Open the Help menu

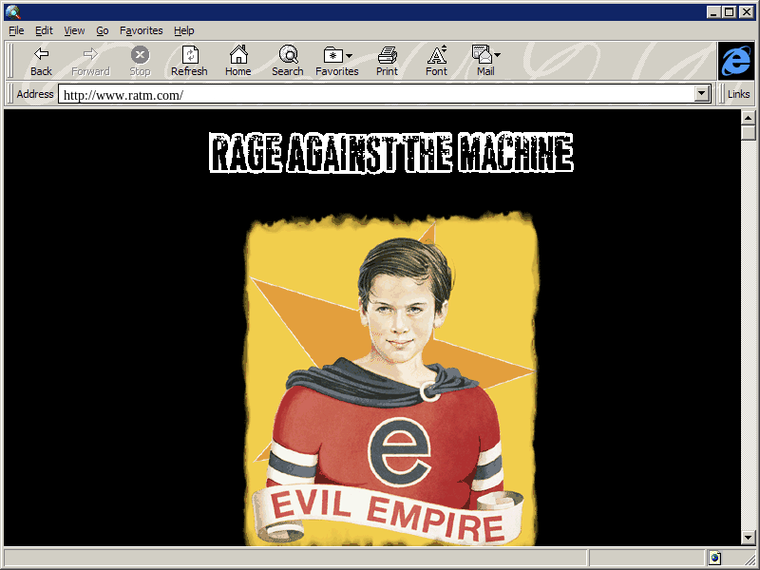coord(183,30)
